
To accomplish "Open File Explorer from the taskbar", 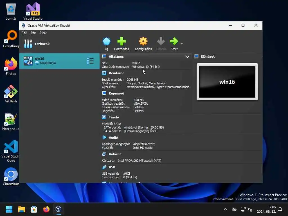I will click(x=21, y=209).
